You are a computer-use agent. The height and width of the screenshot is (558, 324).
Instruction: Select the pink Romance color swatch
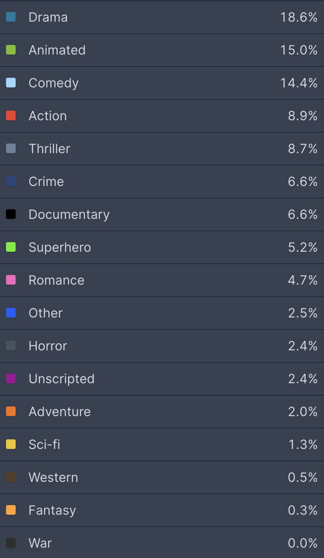point(11,280)
